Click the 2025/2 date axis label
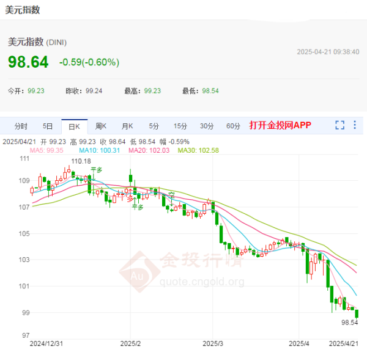The image size is (367, 347). tap(130, 343)
